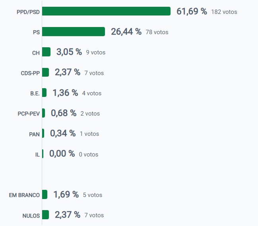Click the 26,44 % percentage value
The height and width of the screenshot is (226, 258).
tap(126, 32)
